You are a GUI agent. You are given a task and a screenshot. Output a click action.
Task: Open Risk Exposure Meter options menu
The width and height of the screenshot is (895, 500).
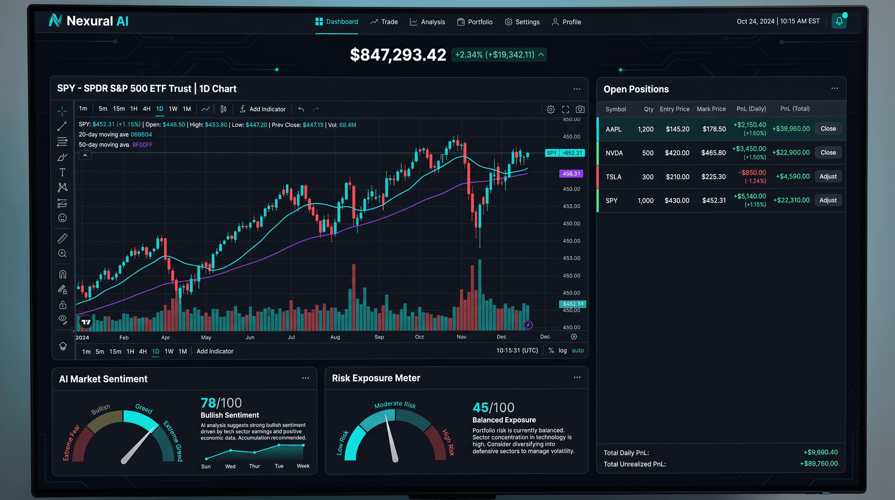click(577, 377)
